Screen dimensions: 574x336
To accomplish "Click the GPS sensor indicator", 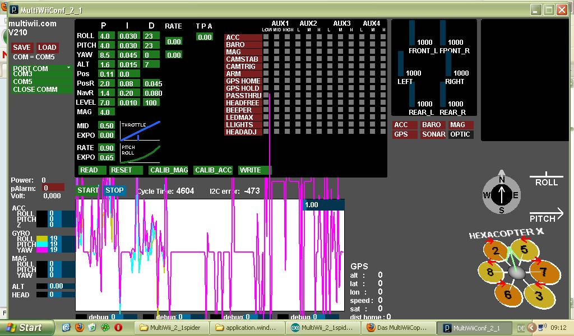I will point(405,134).
